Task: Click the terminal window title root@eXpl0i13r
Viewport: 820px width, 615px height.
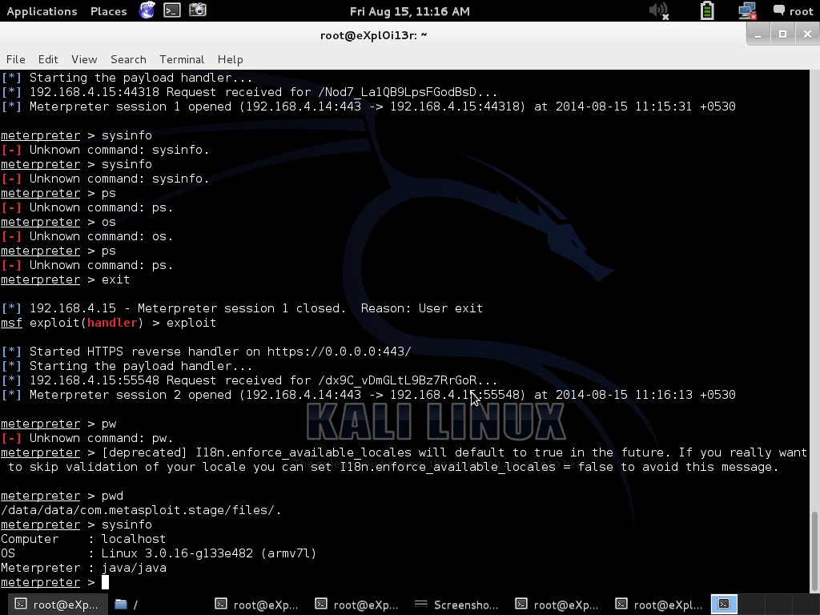Action: (373, 35)
